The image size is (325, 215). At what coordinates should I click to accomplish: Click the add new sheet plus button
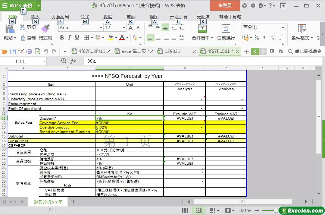(x=73, y=202)
